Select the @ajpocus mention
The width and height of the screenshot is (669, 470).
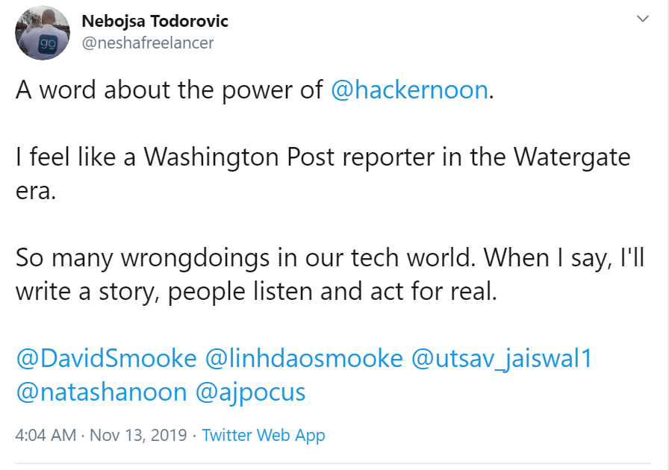pos(250,392)
